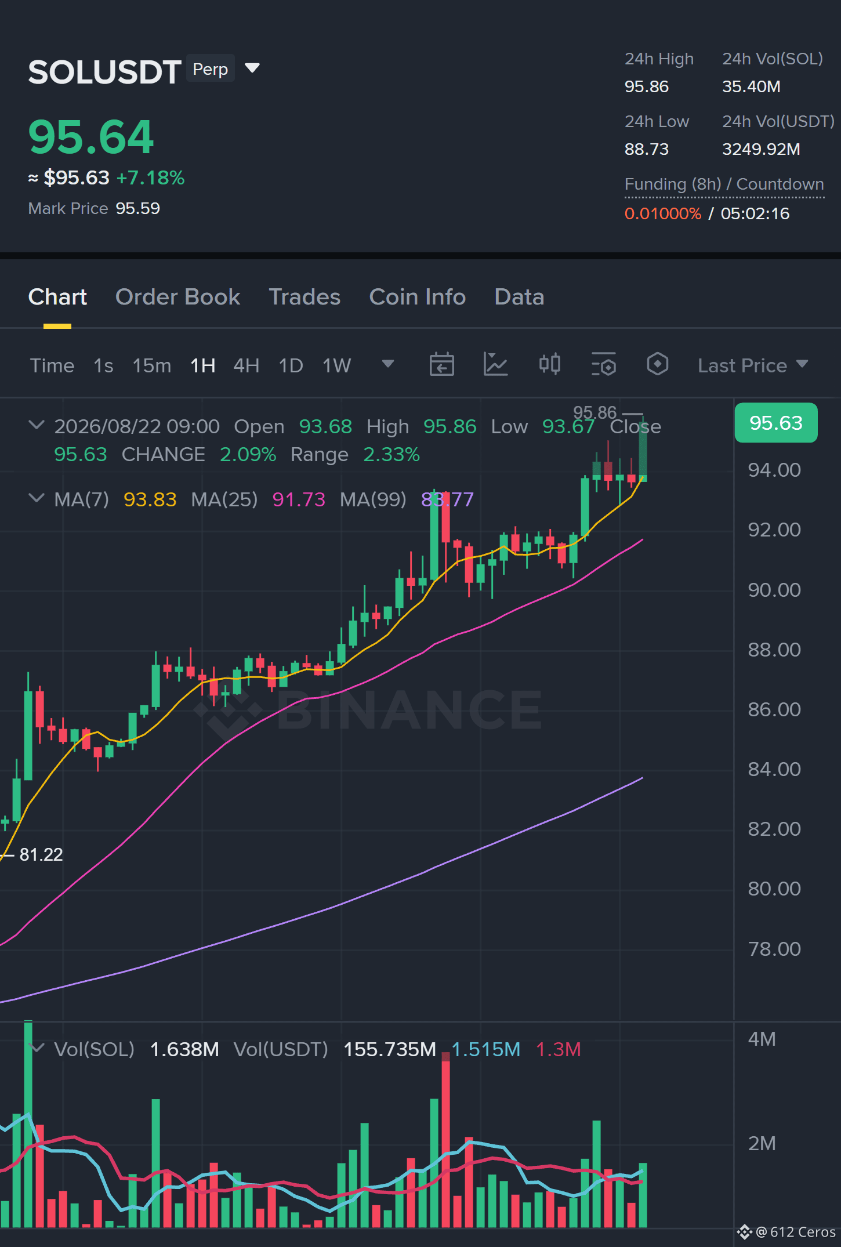The image size is (841, 1247).
Task: Select the 1s interval
Action: 103,365
